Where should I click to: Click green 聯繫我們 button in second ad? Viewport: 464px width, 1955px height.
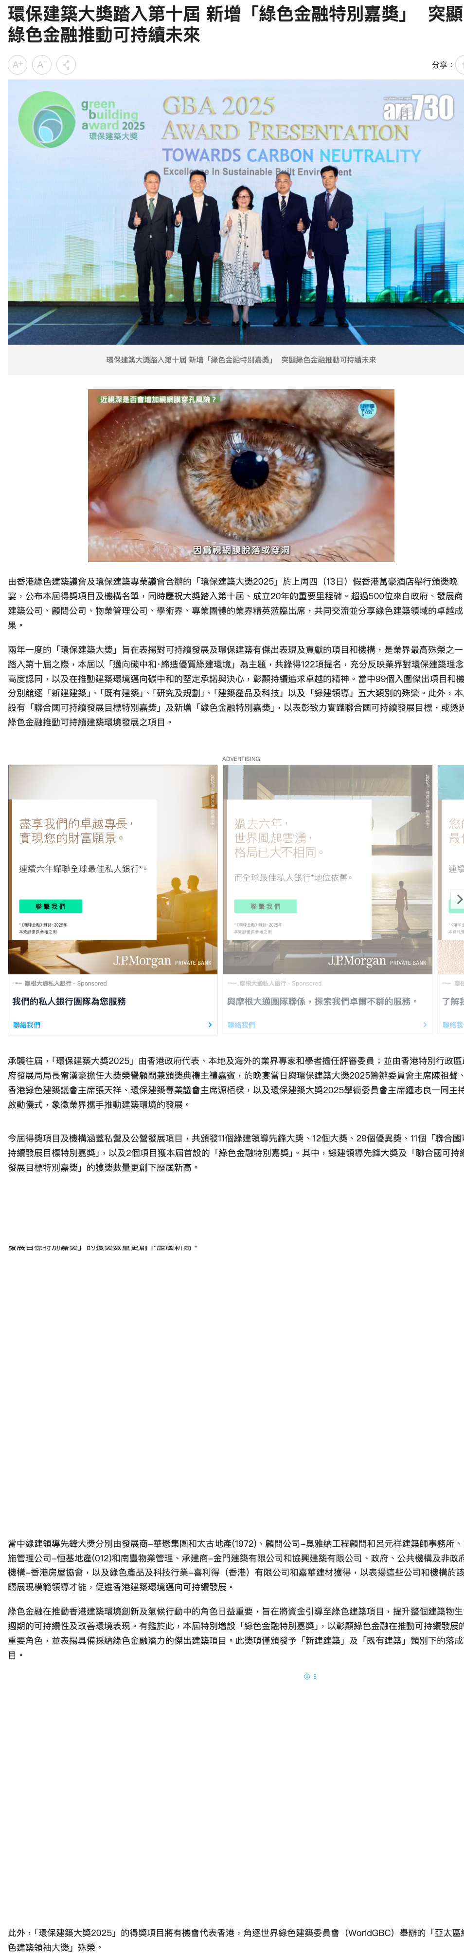[266, 906]
